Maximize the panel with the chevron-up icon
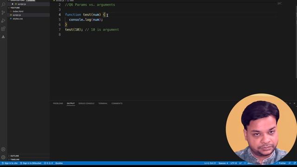Image resolution: width=297 pixels, height=167 pixels. pos(290,103)
